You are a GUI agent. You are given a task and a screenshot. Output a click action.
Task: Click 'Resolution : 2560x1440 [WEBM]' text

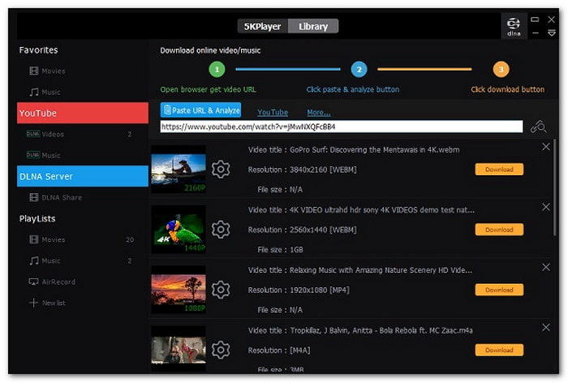pyautogui.click(x=302, y=230)
